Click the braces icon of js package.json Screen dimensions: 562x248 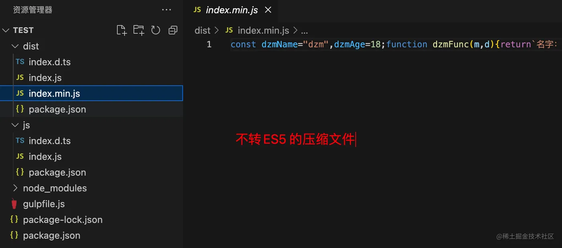pyautogui.click(x=20, y=172)
